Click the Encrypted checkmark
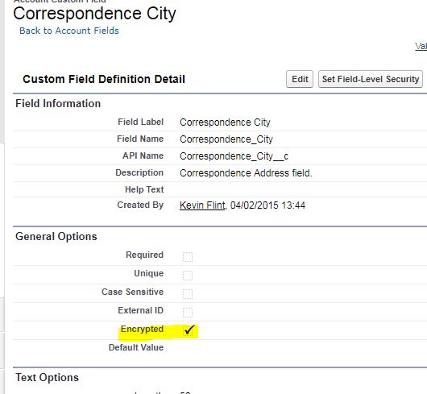427x394 pixels. tap(189, 330)
